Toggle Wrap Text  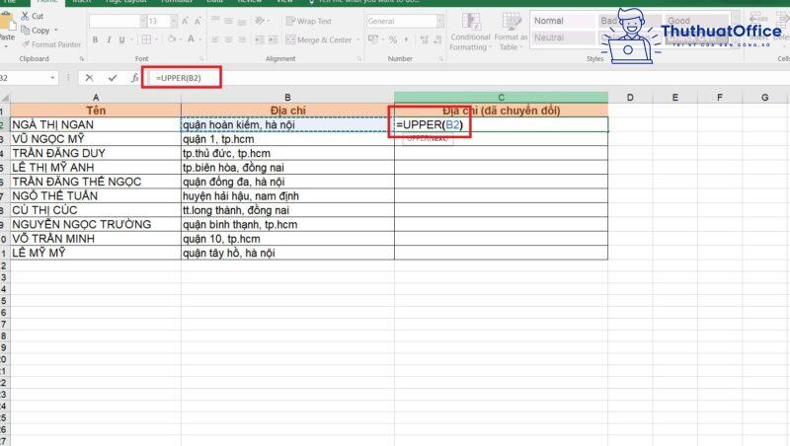click(308, 21)
